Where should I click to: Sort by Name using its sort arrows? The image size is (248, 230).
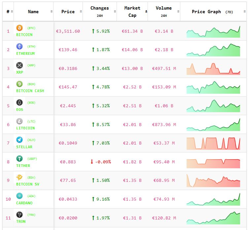pos(51,12)
